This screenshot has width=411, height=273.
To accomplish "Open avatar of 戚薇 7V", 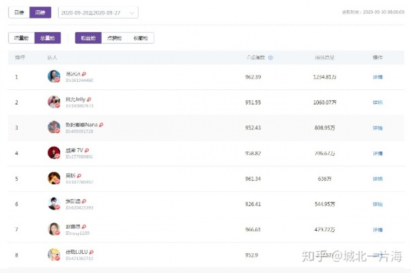I will point(54,153).
